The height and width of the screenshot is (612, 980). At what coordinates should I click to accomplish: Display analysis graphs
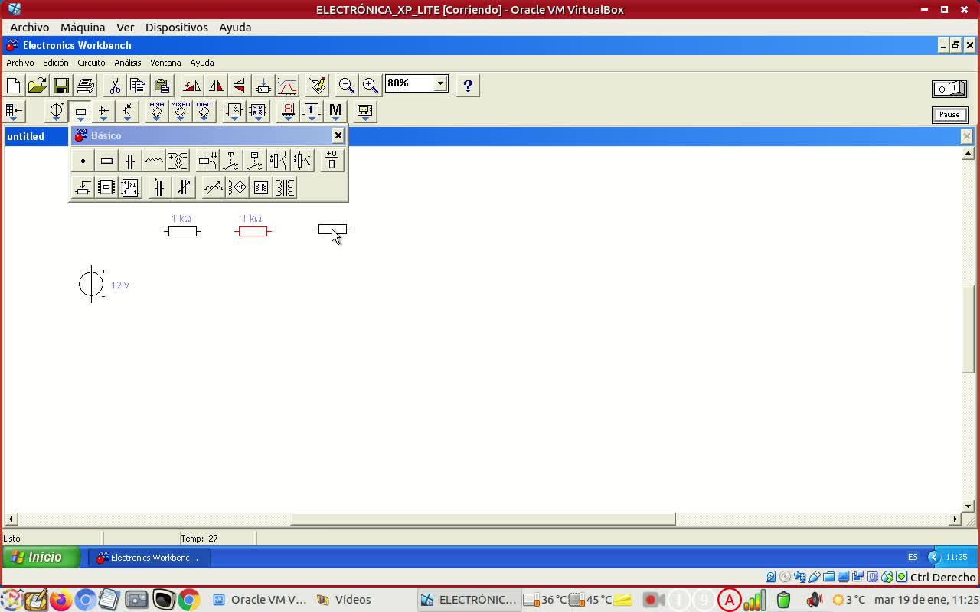(x=287, y=86)
